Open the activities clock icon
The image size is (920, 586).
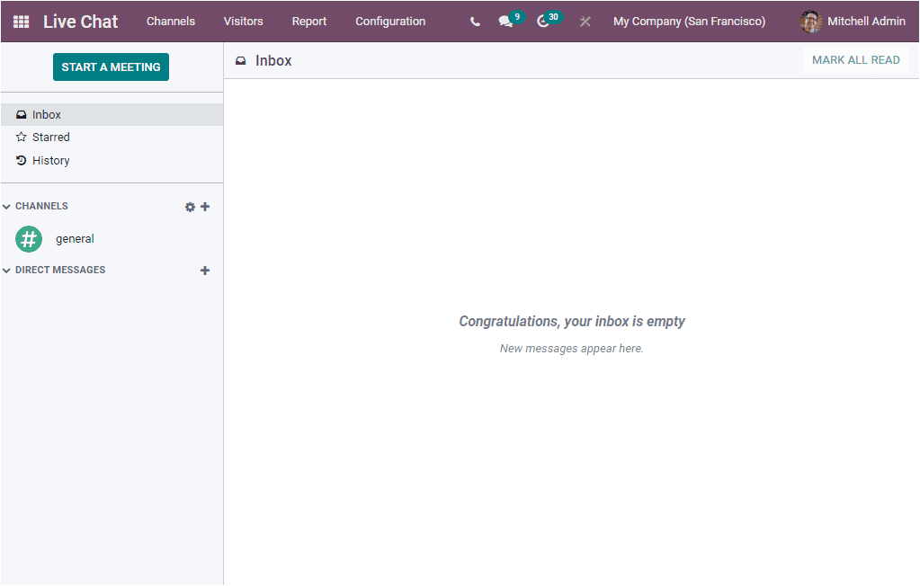coord(543,21)
